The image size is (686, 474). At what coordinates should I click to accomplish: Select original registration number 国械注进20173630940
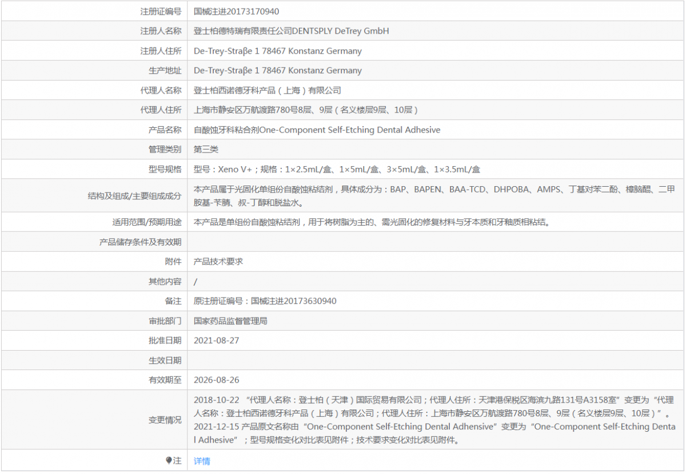click(293, 301)
